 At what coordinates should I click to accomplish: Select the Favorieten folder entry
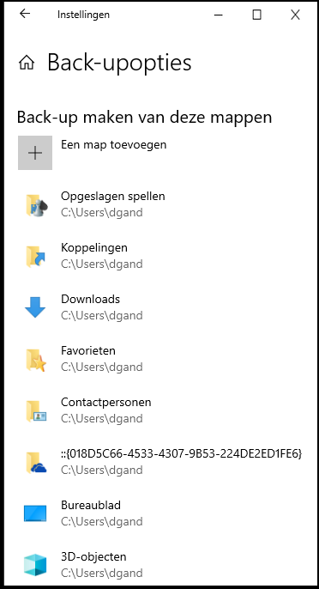point(160,359)
